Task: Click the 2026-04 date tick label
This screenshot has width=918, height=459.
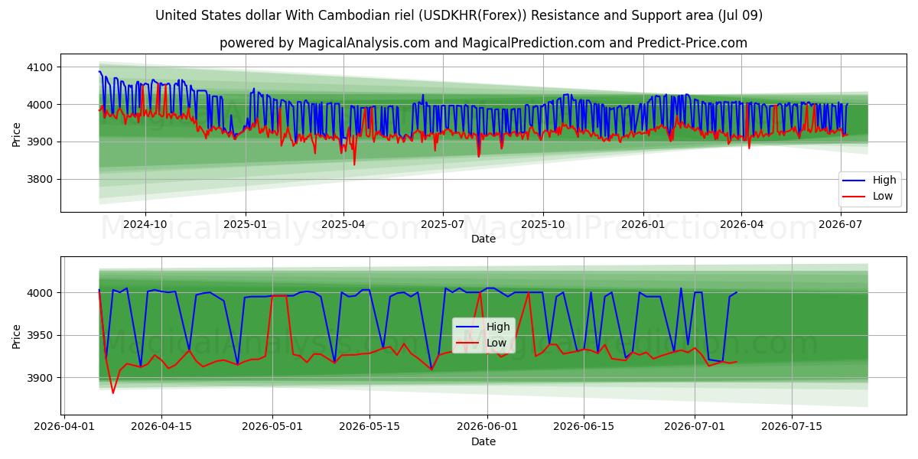Action: point(741,224)
